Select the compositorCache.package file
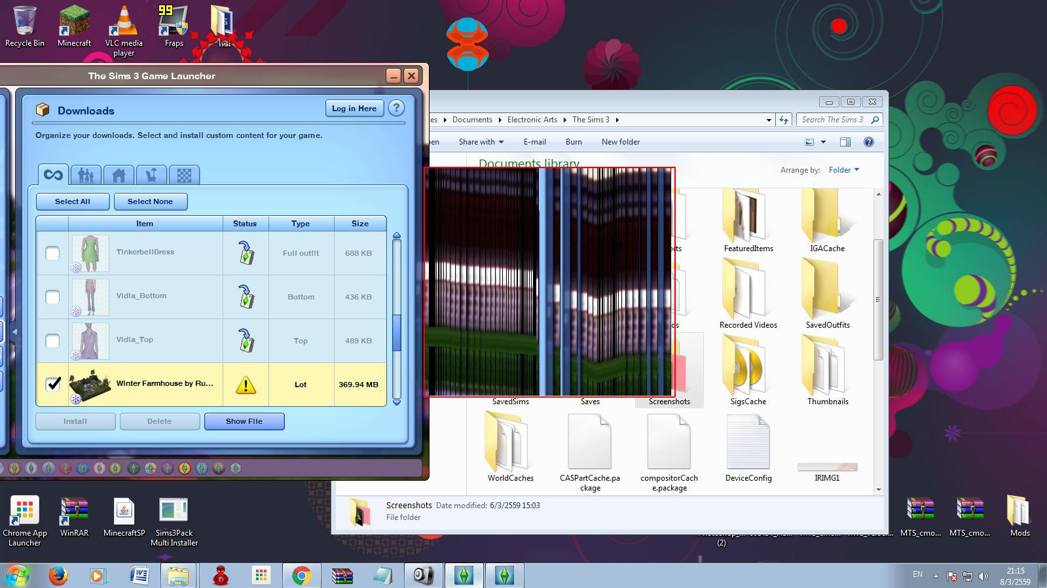This screenshot has height=588, width=1047. point(669,451)
